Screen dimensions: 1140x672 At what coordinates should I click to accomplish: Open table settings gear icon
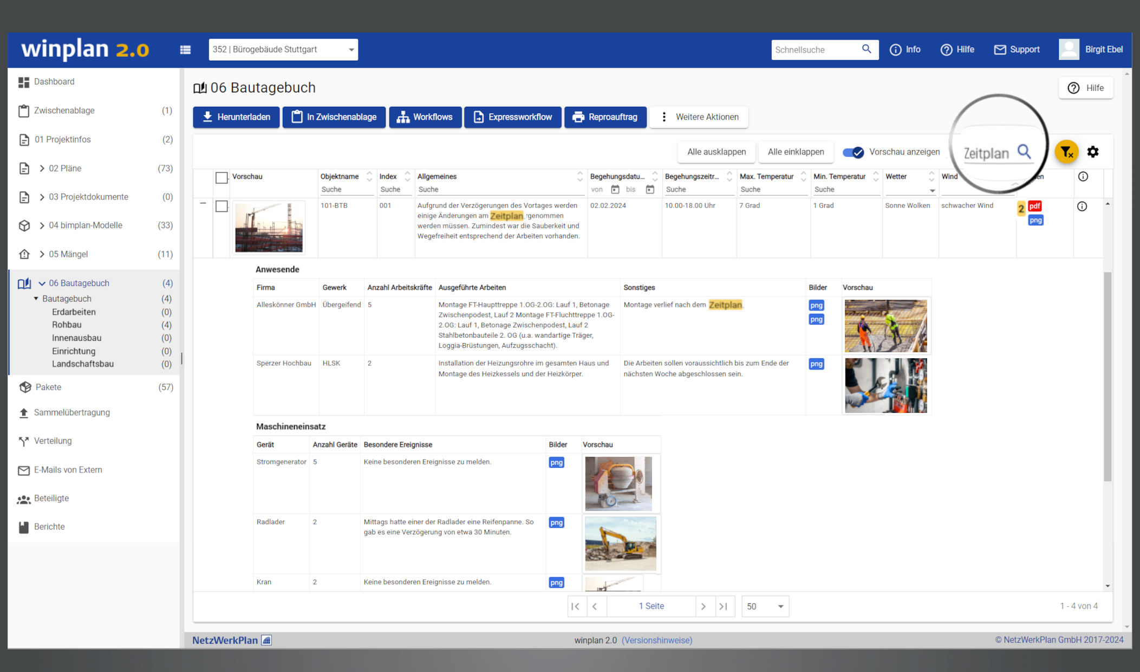(1093, 152)
